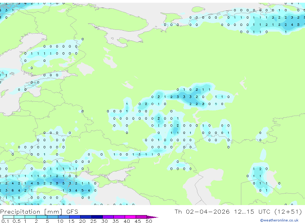The image size is (305, 223).
Task: Open the weatheronline.co.uk copyright link
Action: point(279,220)
